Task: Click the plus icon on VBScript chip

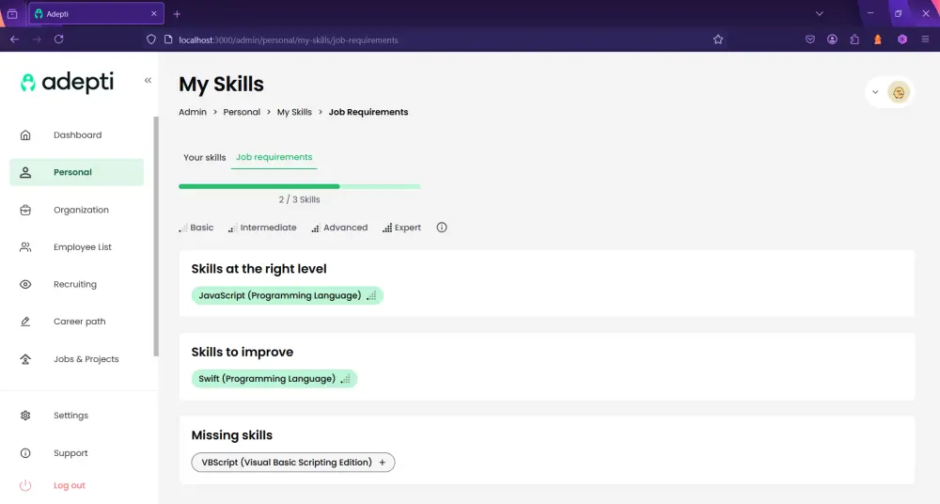Action: tap(383, 462)
